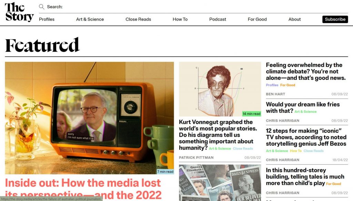Open Close Reads in navigation
This screenshot has height=201, width=353.
tap(138, 19)
